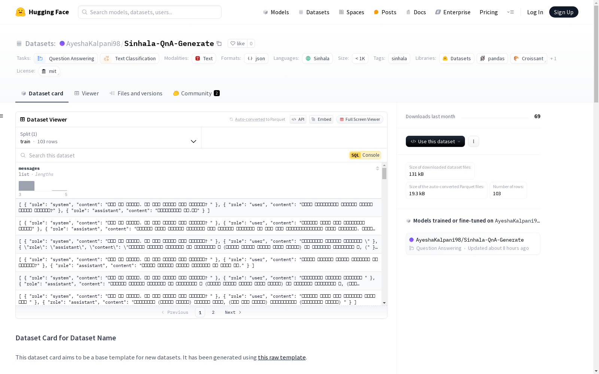Open Posts in the top nav
Image resolution: width=599 pixels, height=374 pixels.
[x=385, y=12]
